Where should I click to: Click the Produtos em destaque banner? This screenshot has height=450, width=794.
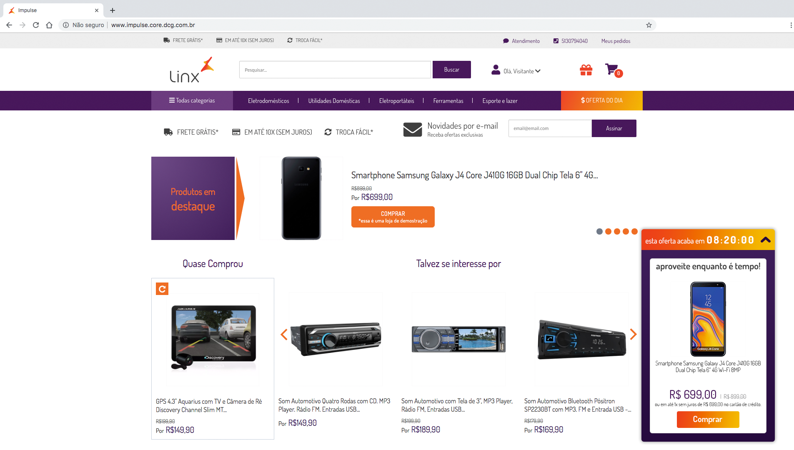pyautogui.click(x=193, y=198)
